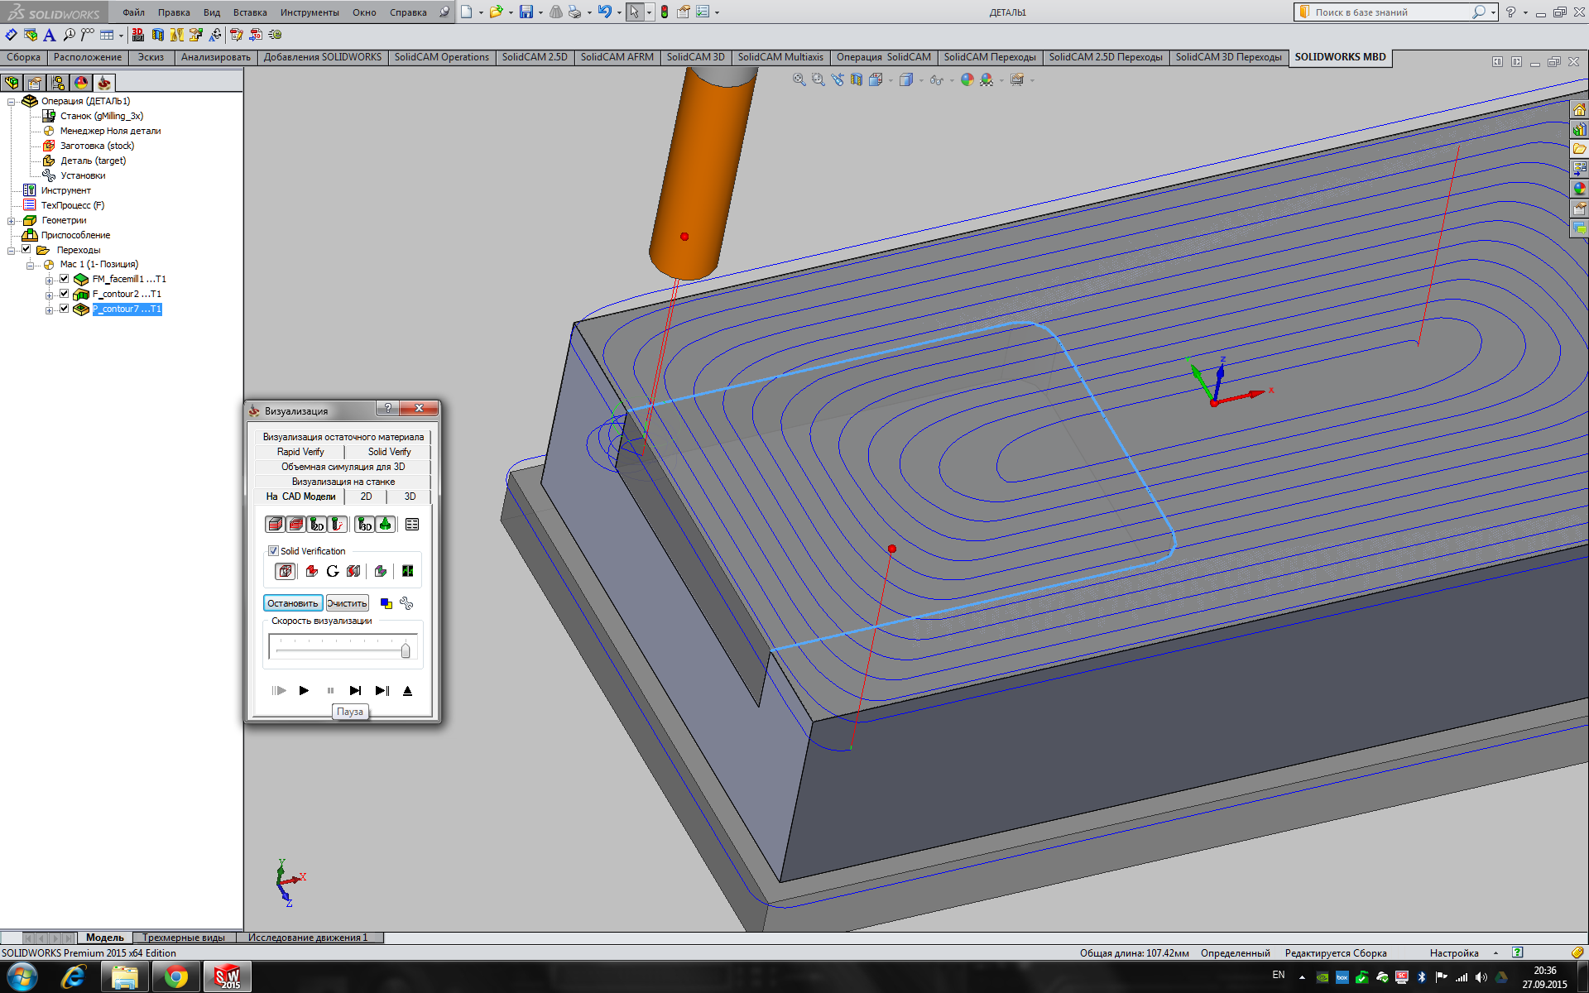Open the list view icon in the simulation panel
Viewport: 1589px width, 993px height.
coord(412,525)
